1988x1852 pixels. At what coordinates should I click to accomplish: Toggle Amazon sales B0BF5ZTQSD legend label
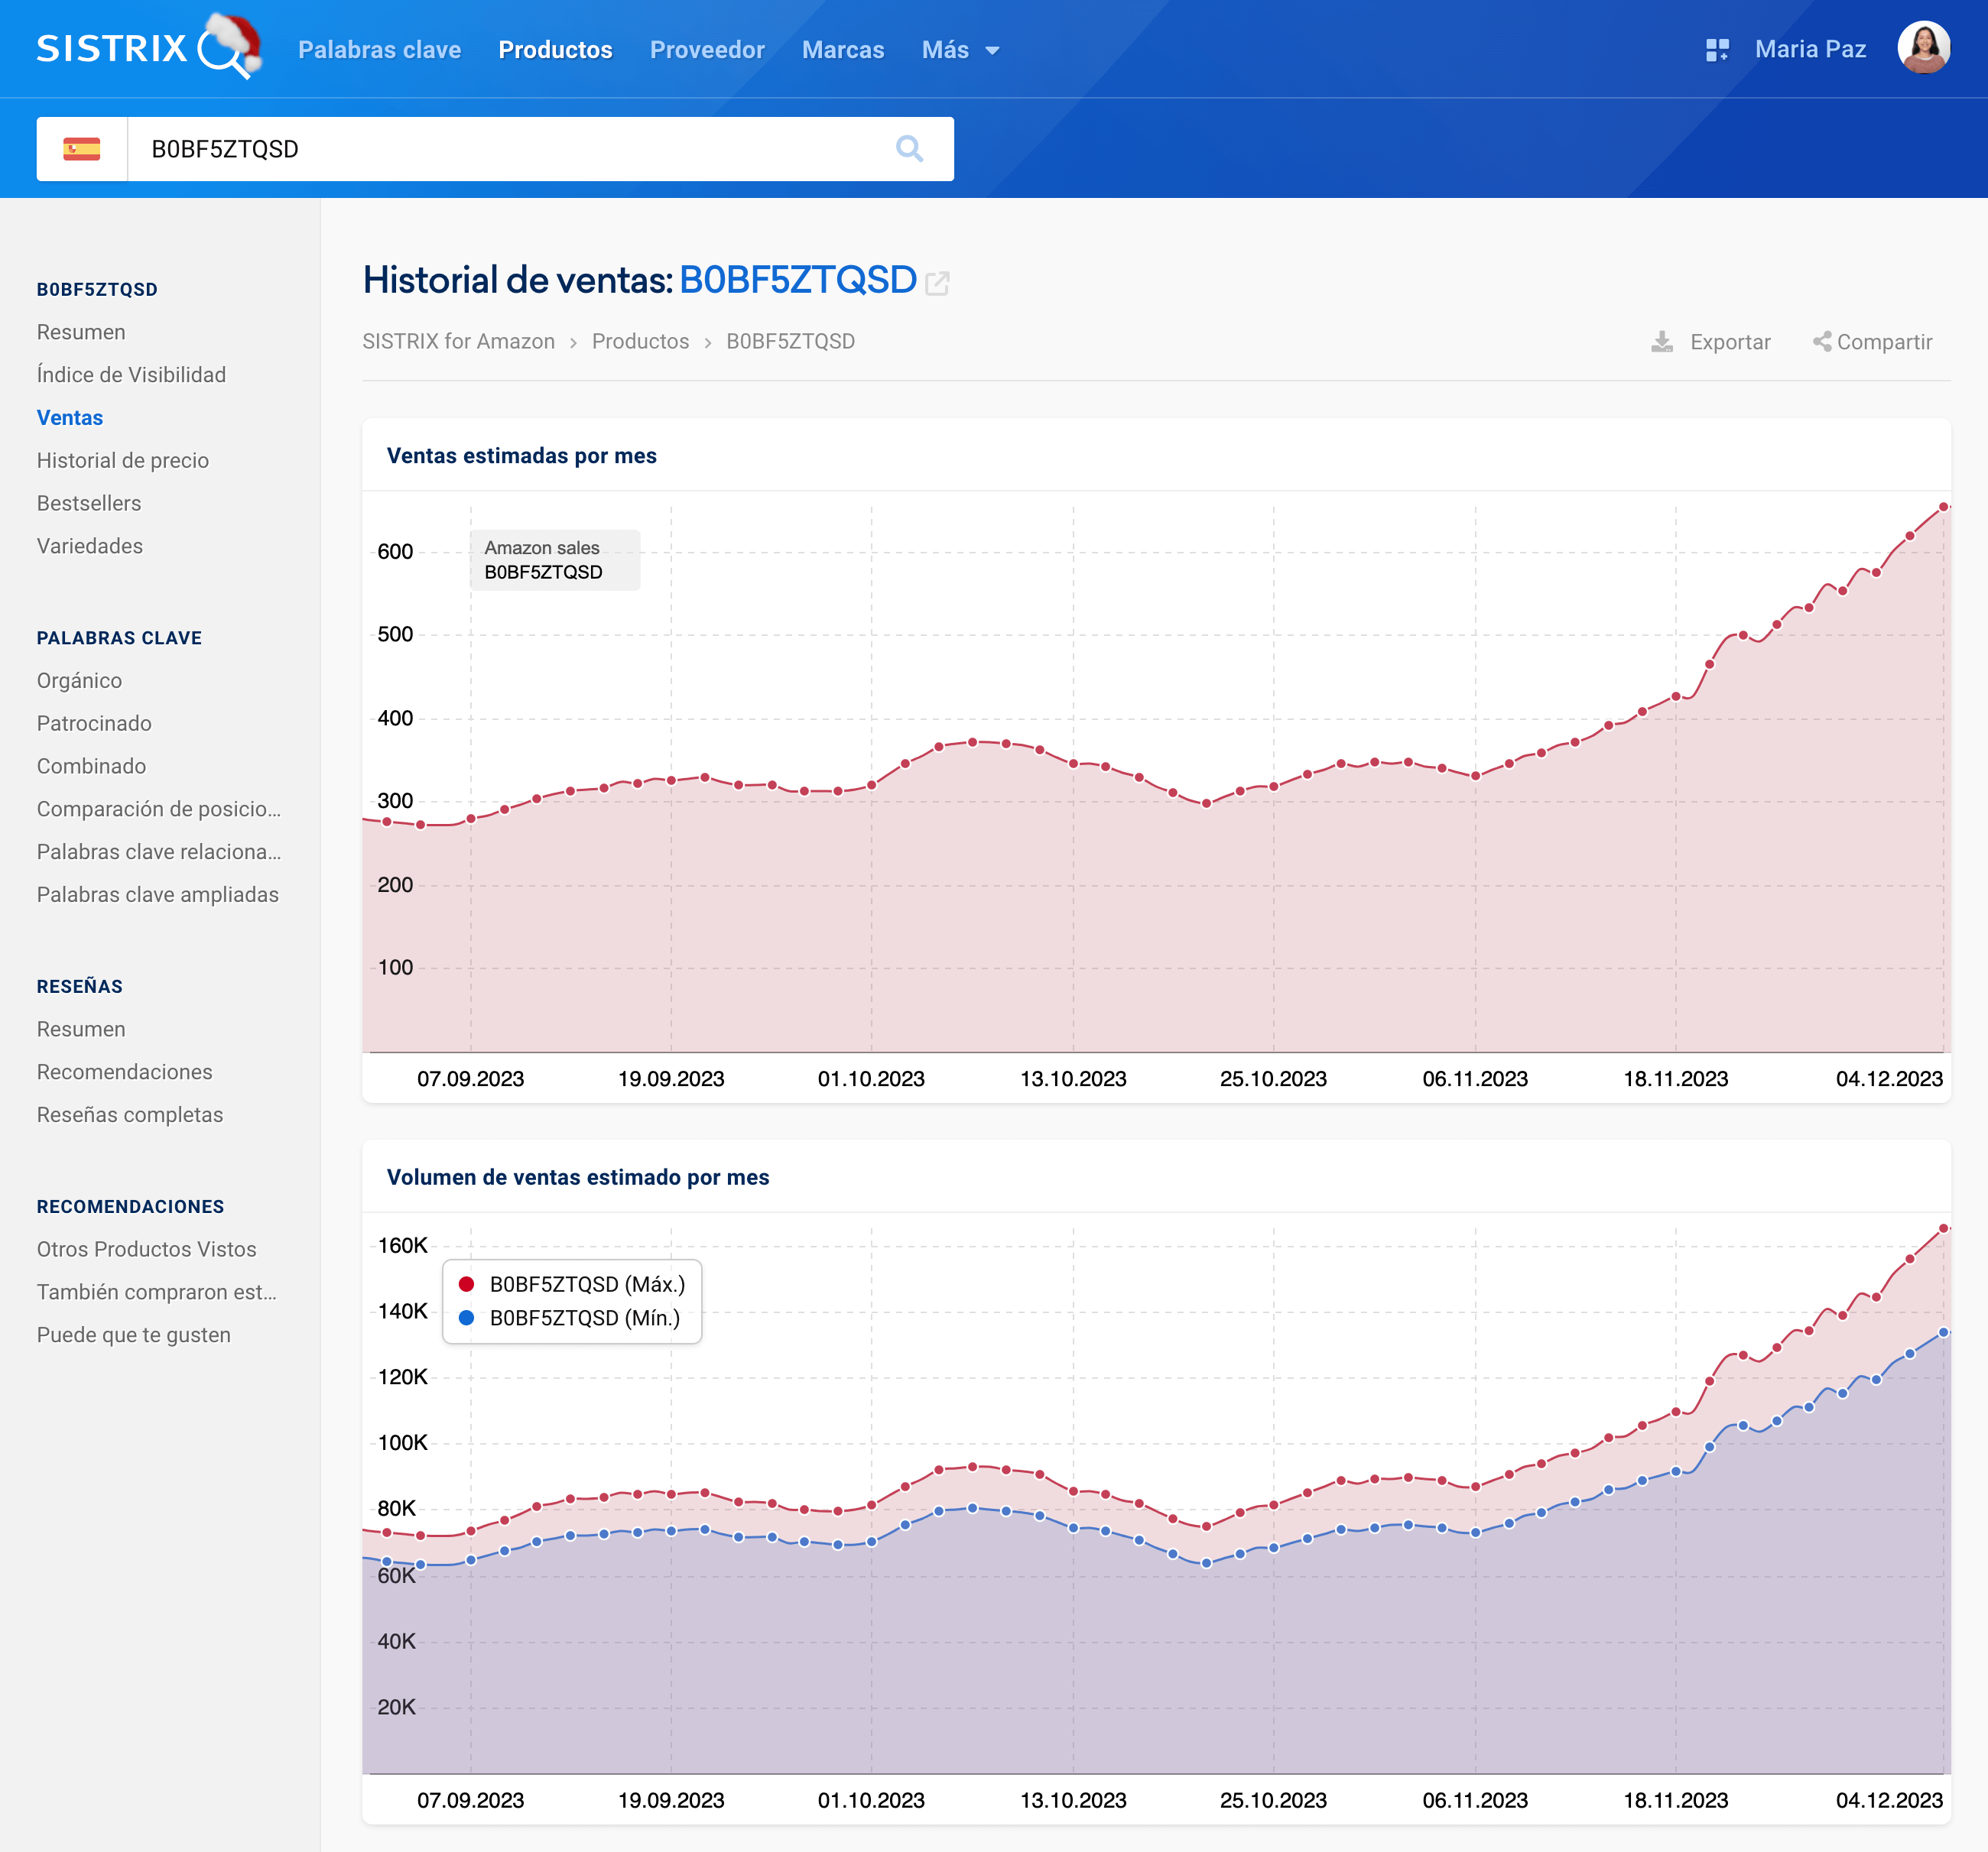click(x=543, y=559)
